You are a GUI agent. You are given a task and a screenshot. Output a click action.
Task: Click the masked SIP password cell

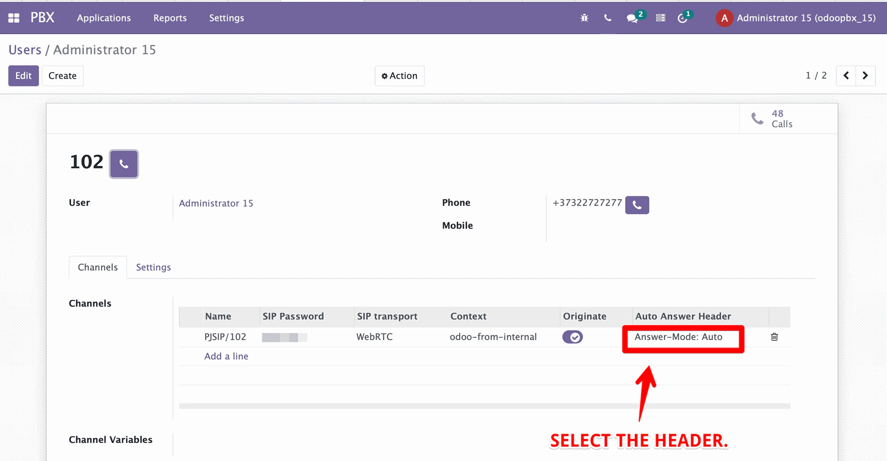pyautogui.click(x=285, y=338)
